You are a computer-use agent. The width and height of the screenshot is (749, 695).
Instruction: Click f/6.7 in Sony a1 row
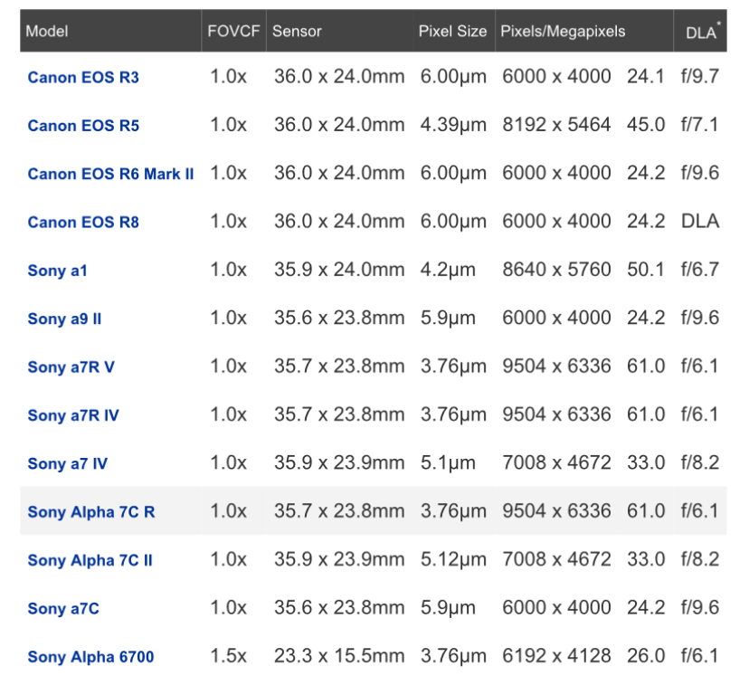tap(700, 270)
